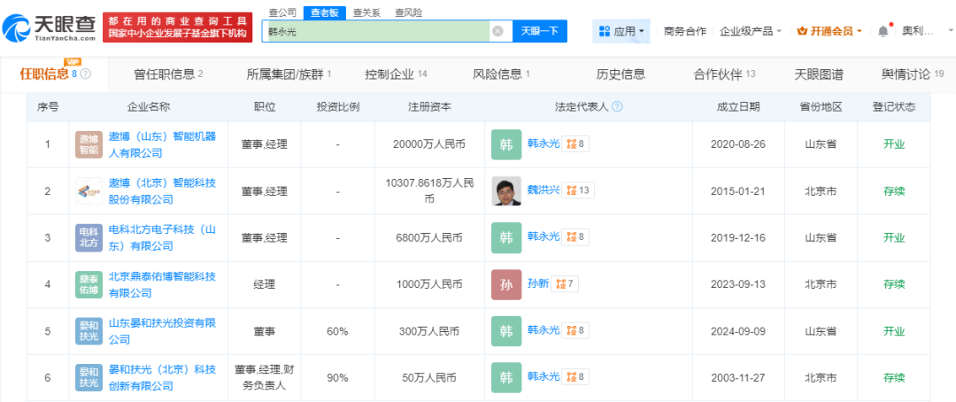Image resolution: width=956 pixels, height=402 pixels.
Task: Expand the 开通会员 membership dropdown
Action: [829, 31]
